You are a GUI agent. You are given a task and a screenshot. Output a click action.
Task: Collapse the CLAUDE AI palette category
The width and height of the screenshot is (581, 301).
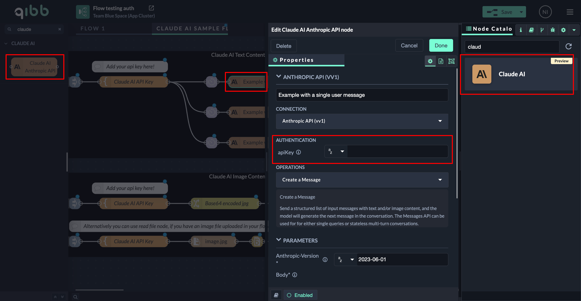6,44
